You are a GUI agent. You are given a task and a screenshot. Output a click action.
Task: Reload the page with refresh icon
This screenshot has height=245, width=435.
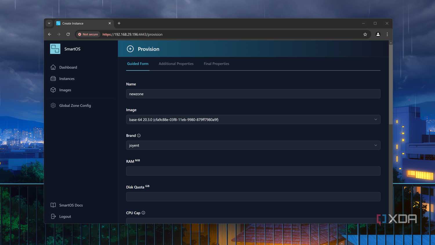[x=68, y=34]
